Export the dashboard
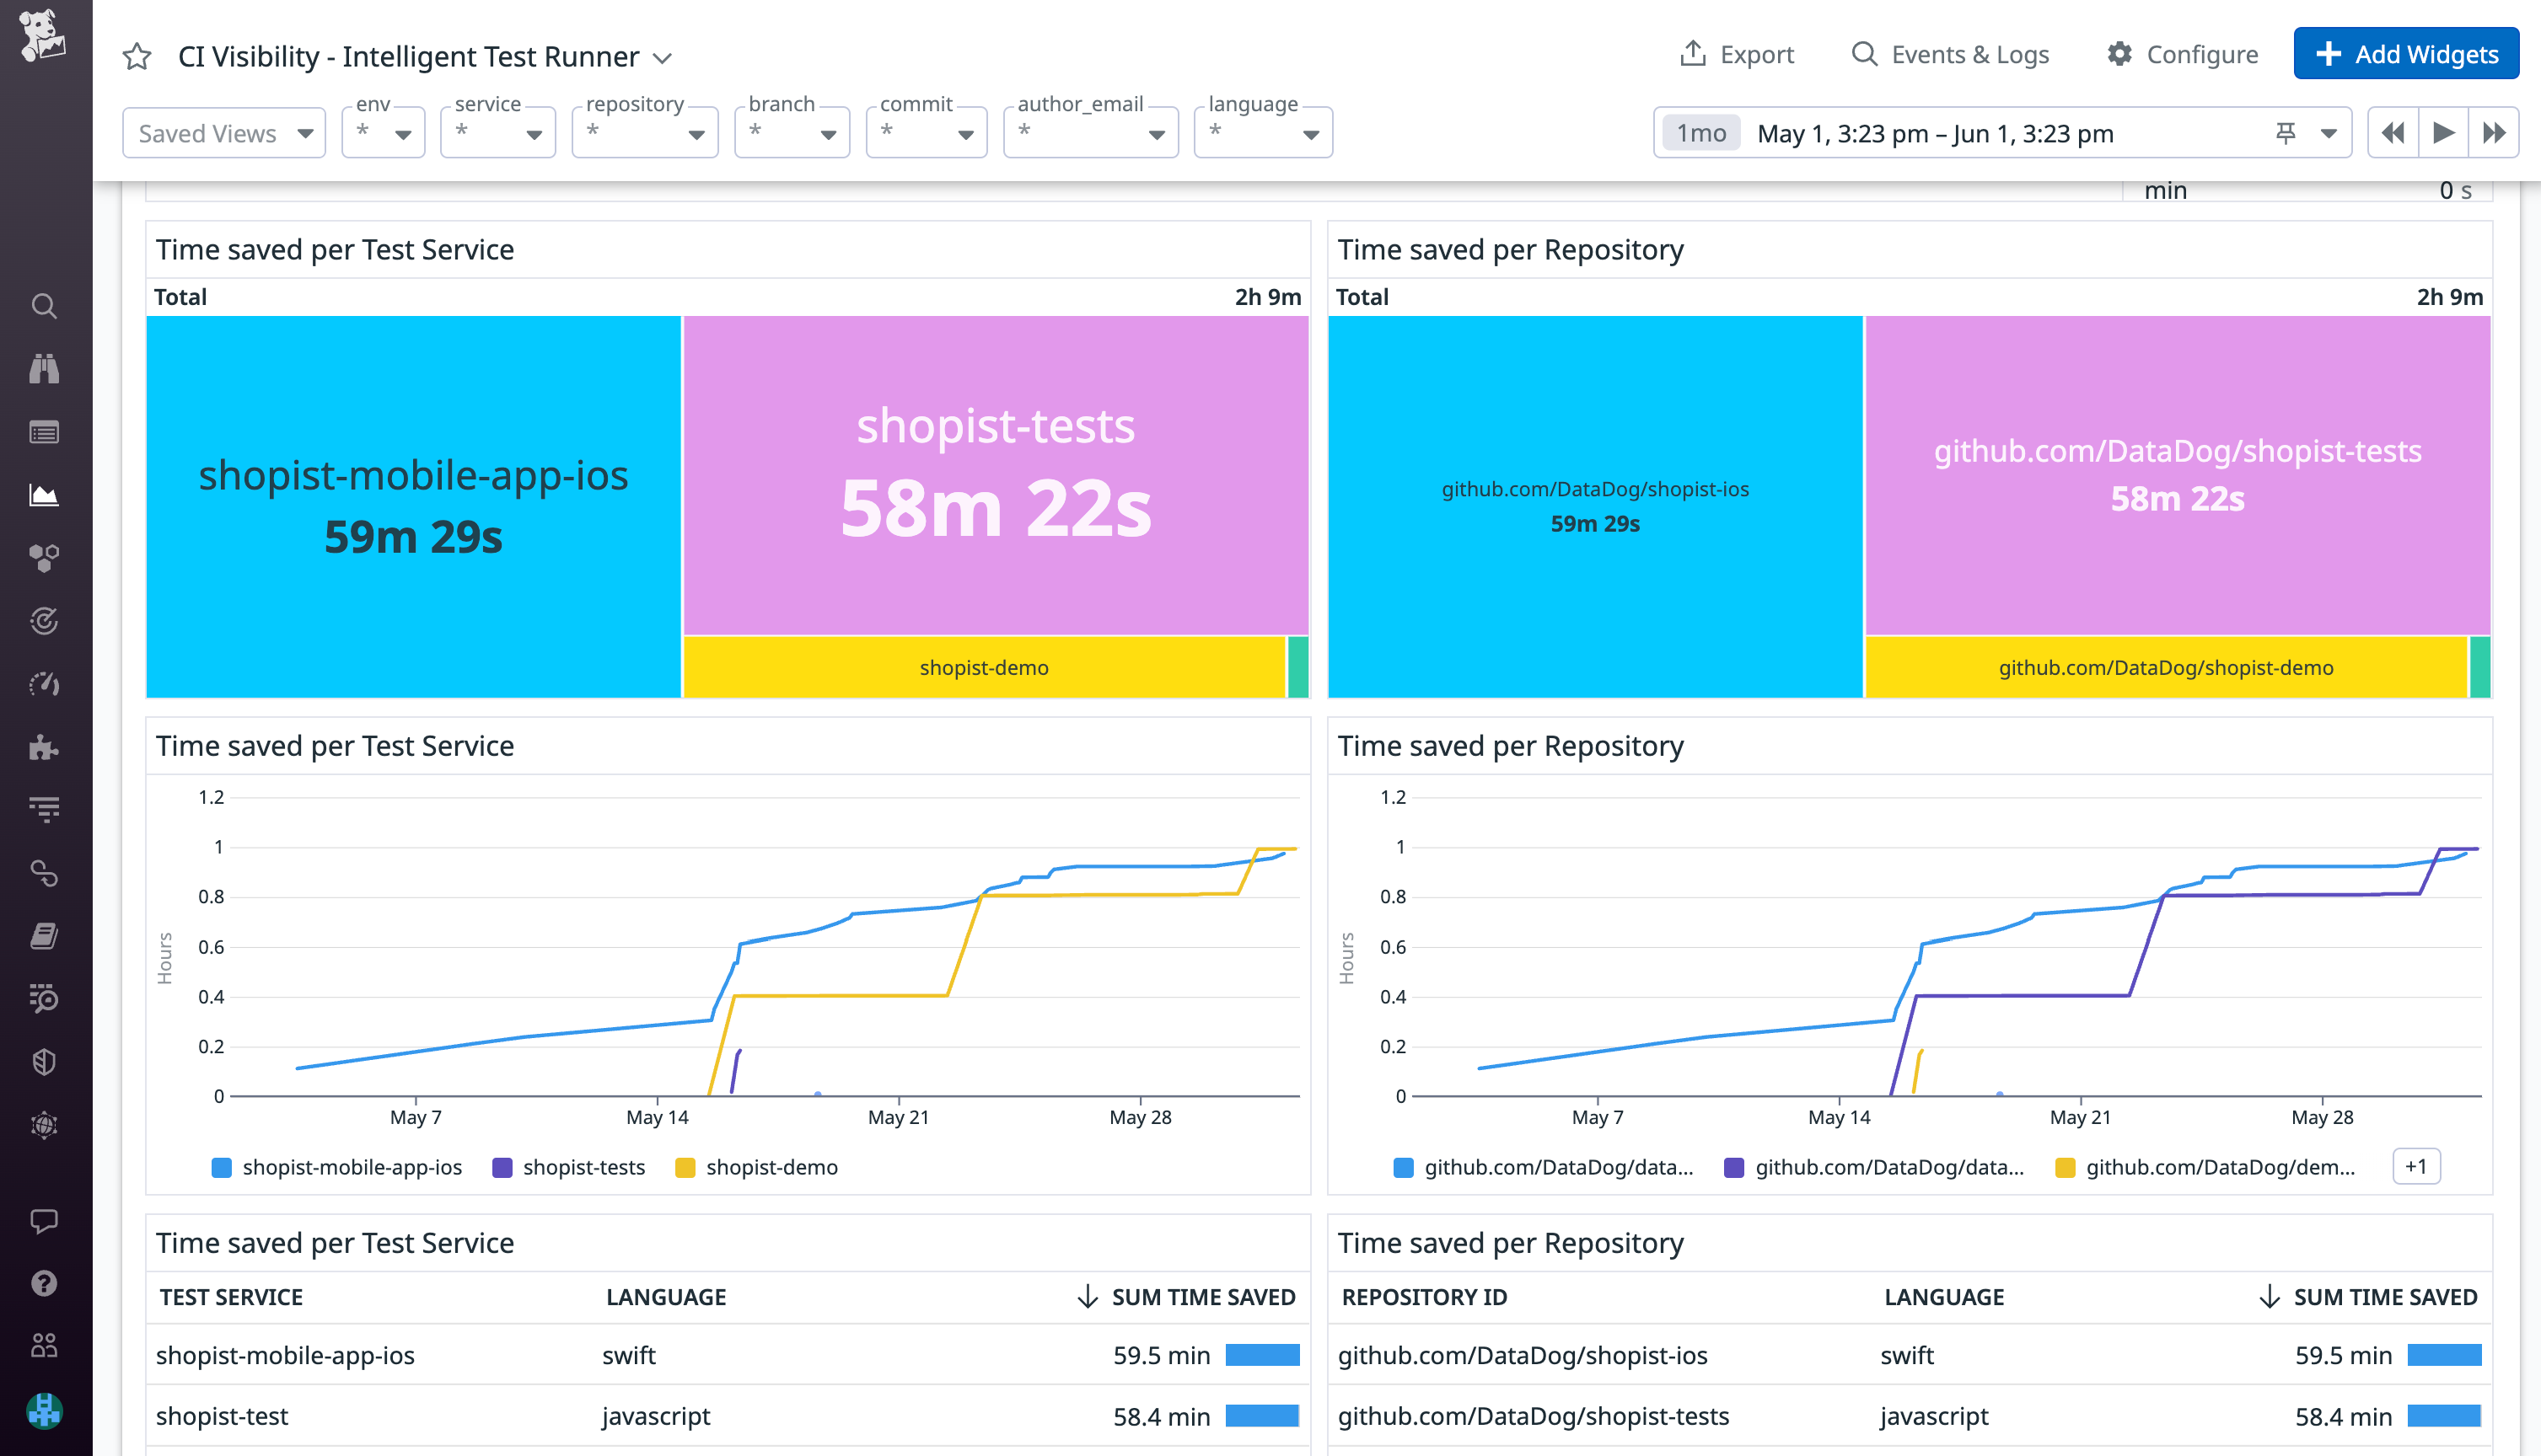 1737,54
